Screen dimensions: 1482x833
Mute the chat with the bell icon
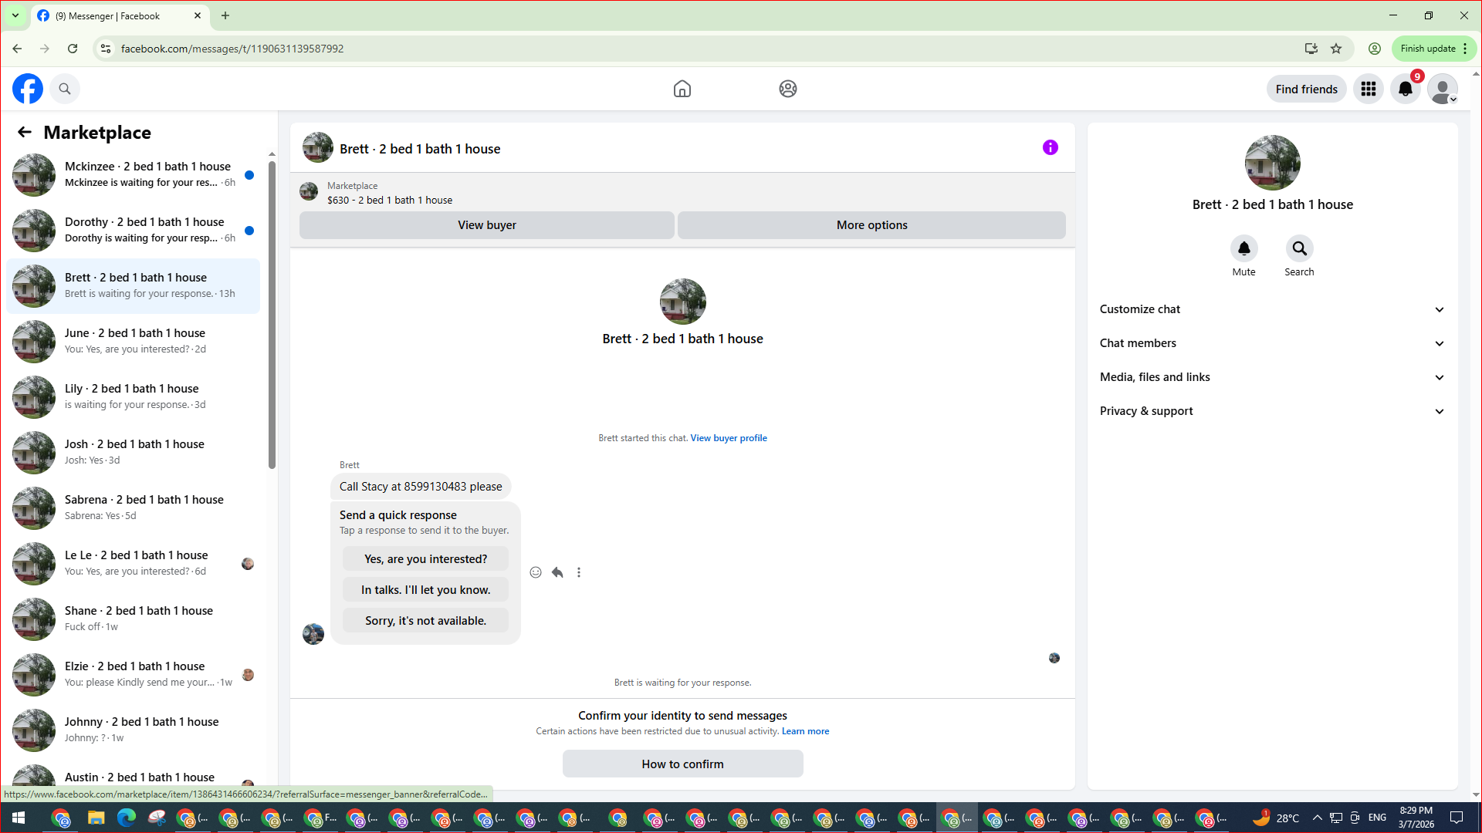pos(1243,248)
